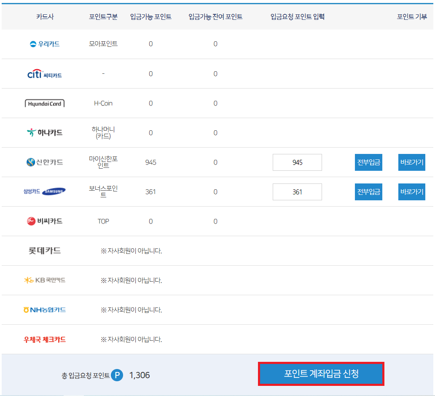Click the 비씨카드 logo icon

tap(44, 221)
